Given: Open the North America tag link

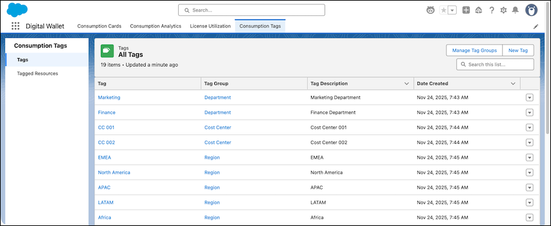Looking at the screenshot, I should click(114, 172).
